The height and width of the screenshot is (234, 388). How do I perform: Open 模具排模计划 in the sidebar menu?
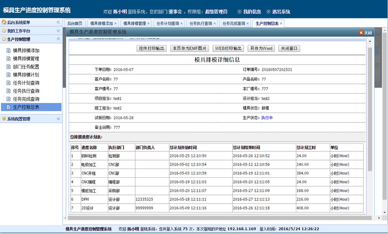[x=26, y=75]
